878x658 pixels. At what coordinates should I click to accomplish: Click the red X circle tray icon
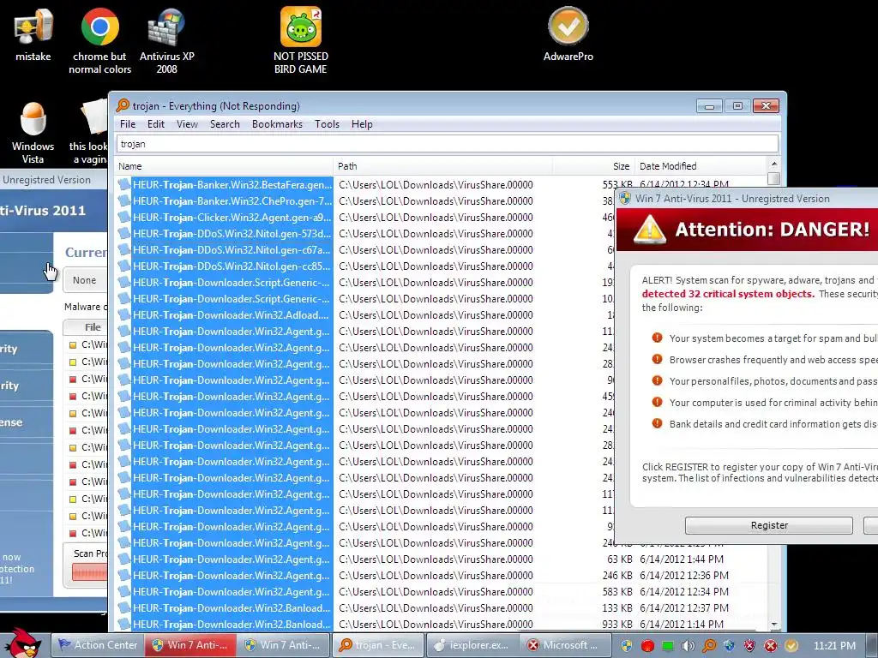pyautogui.click(x=771, y=645)
